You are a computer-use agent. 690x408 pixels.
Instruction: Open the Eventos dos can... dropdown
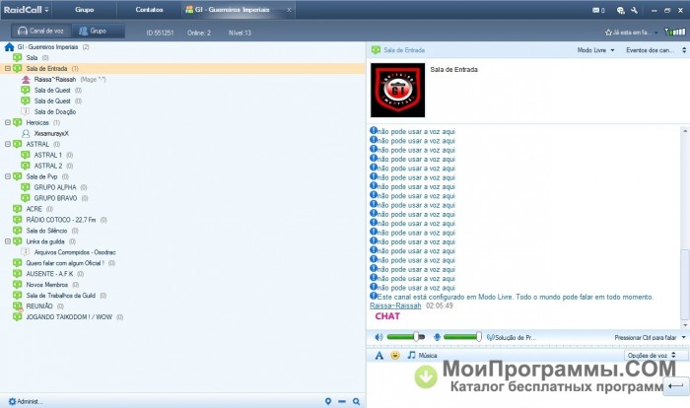[655, 50]
